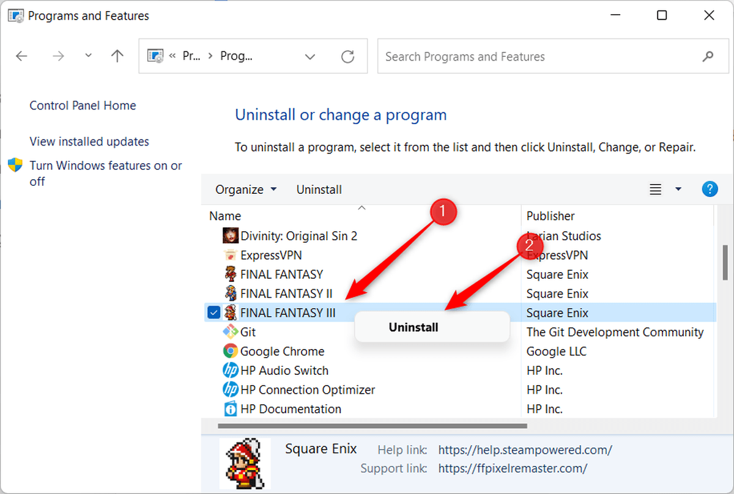The height and width of the screenshot is (494, 734).
Task: Click the 'Prog...' breadcrumb in the address bar
Action: point(236,56)
